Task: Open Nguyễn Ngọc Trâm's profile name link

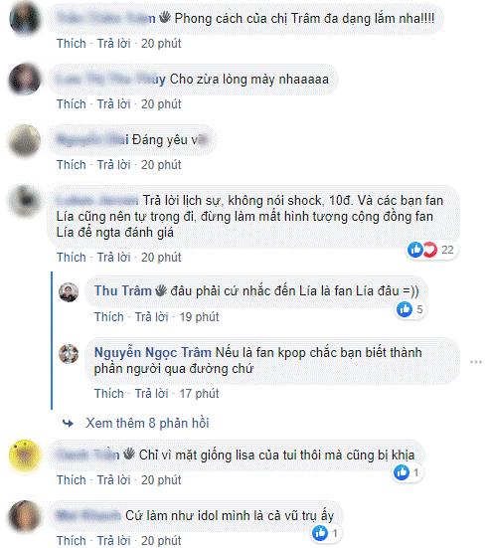Action: click(x=153, y=353)
